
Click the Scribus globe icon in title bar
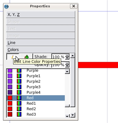click(x=6, y=7)
